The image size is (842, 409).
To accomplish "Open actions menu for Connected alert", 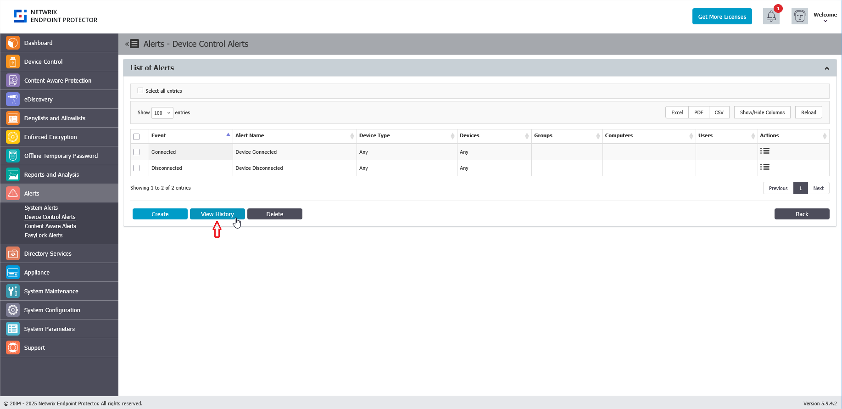I will tap(765, 151).
